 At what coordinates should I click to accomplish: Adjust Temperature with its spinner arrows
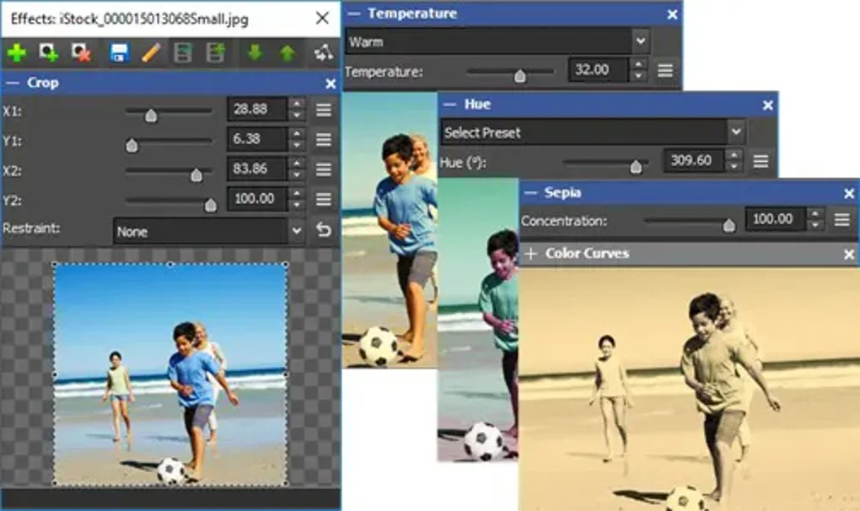point(638,70)
